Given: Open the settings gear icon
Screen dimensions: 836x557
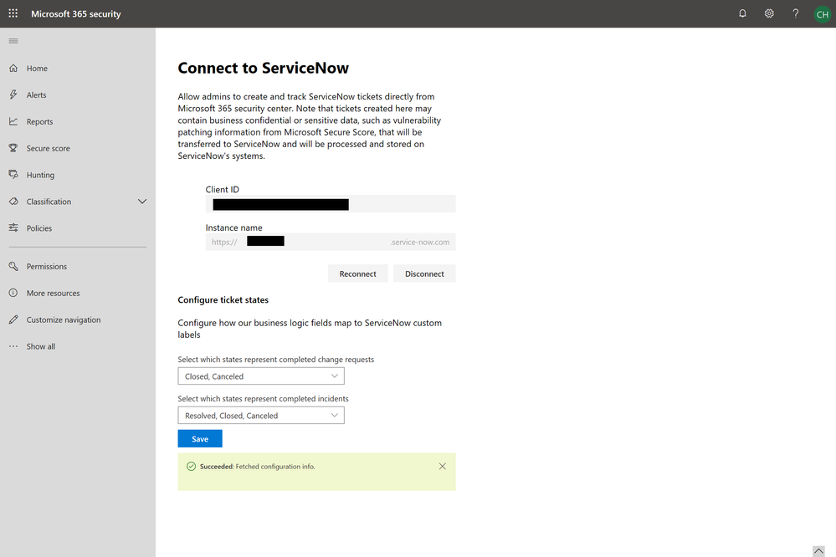Looking at the screenshot, I should pyautogui.click(x=769, y=13).
